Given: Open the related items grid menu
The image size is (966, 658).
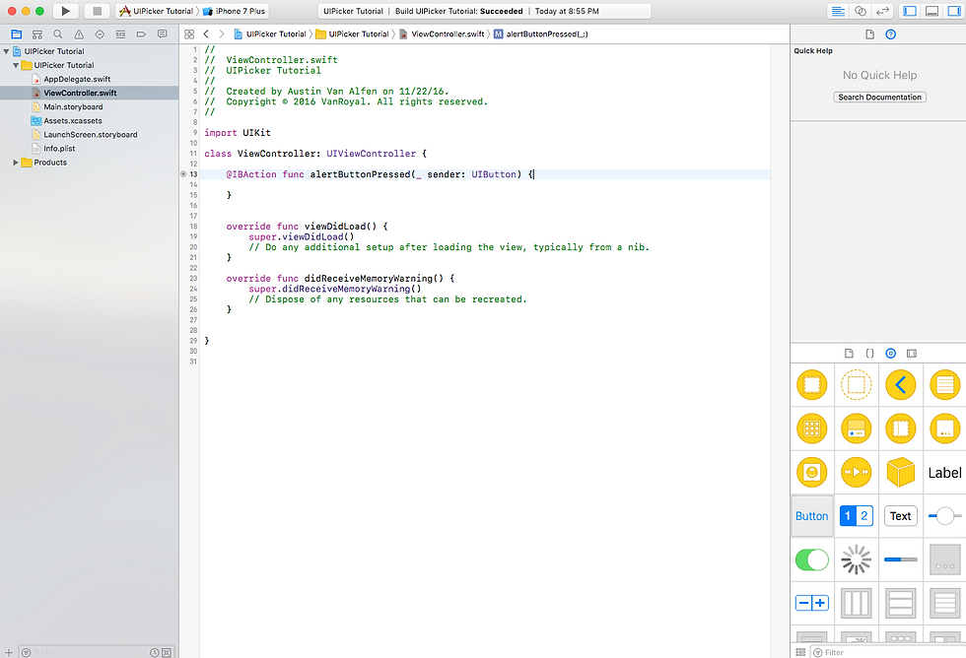Looking at the screenshot, I should point(189,34).
